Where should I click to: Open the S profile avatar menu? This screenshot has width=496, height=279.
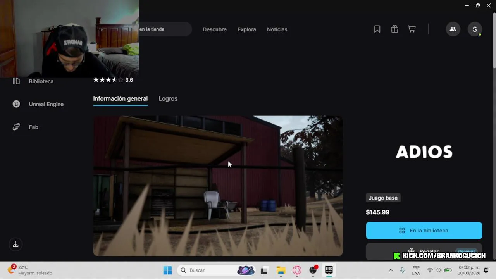475,29
